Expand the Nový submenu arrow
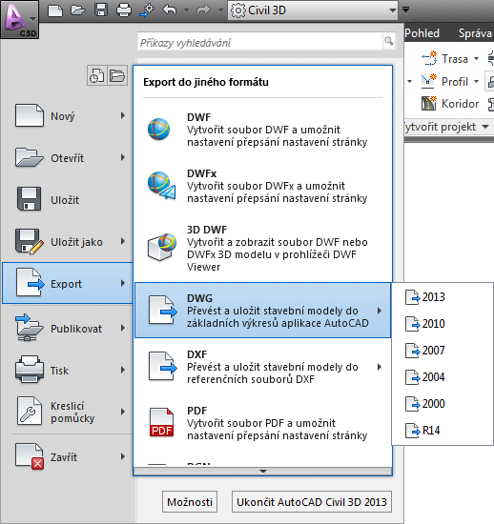The image size is (494, 524). click(x=123, y=115)
